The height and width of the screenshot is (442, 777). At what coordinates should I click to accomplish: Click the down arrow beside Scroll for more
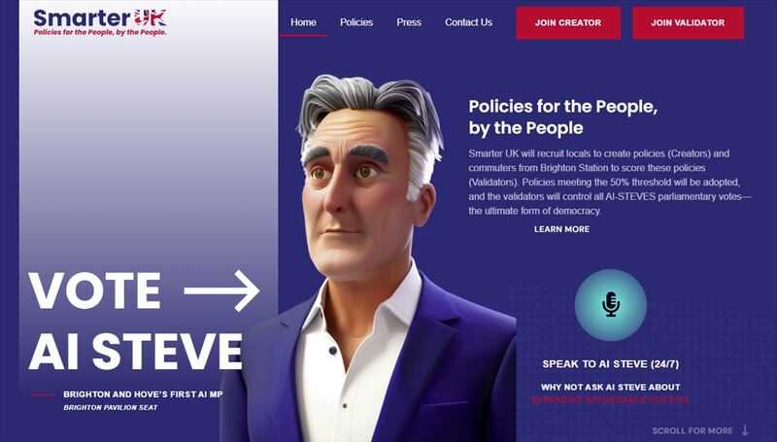click(745, 430)
